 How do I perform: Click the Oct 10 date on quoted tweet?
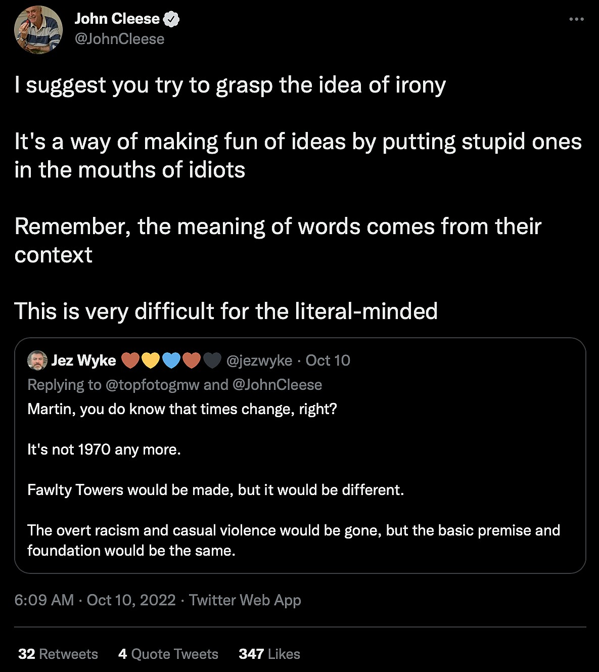(328, 361)
